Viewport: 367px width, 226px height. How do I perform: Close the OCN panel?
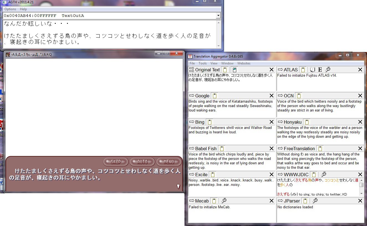360,96
